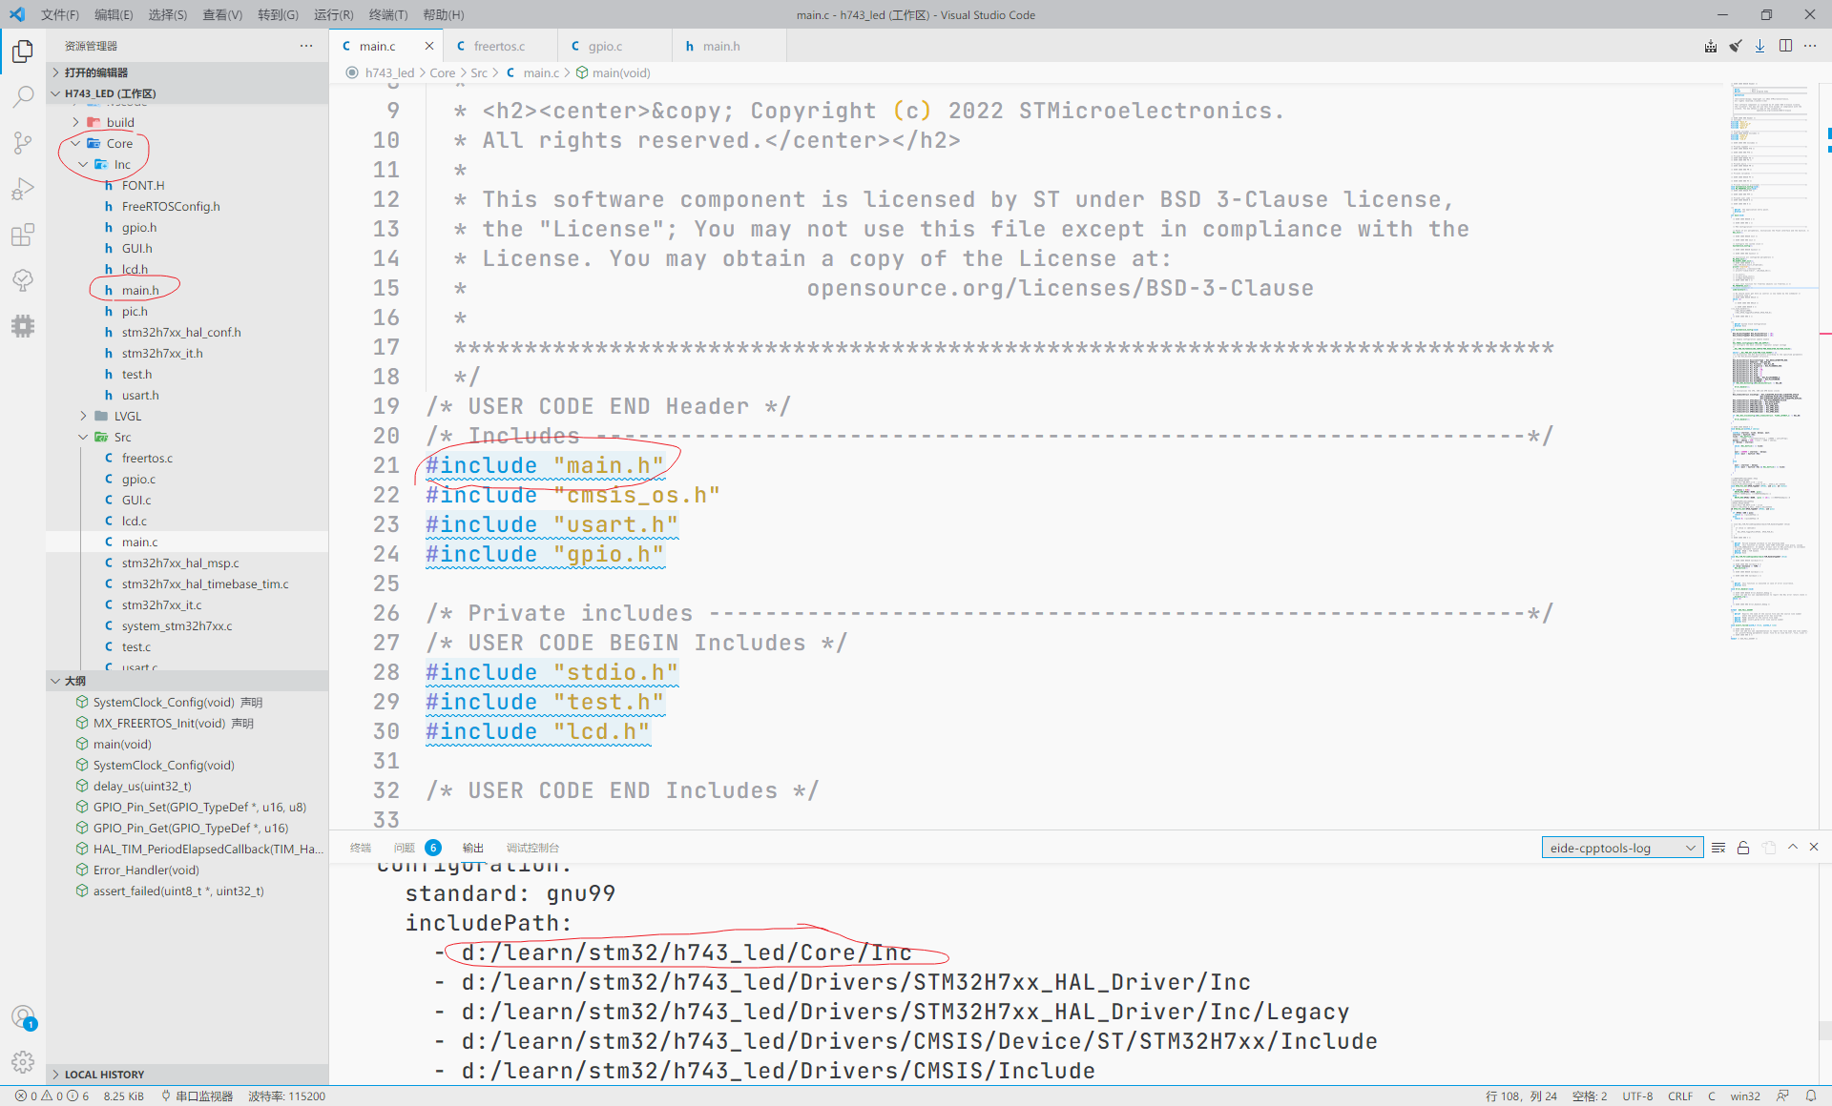This screenshot has height=1106, width=1832.
Task: Open the Search view in activity bar
Action: coord(23,96)
